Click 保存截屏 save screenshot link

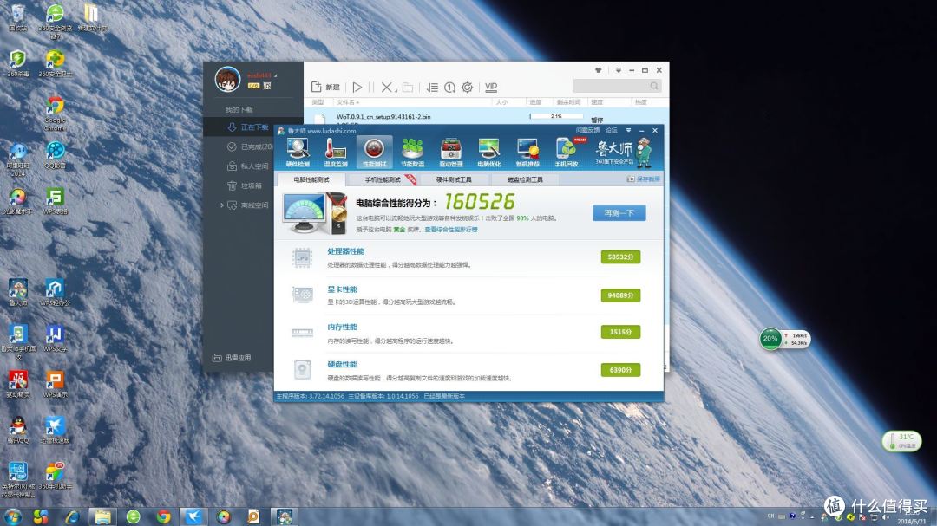click(644, 179)
